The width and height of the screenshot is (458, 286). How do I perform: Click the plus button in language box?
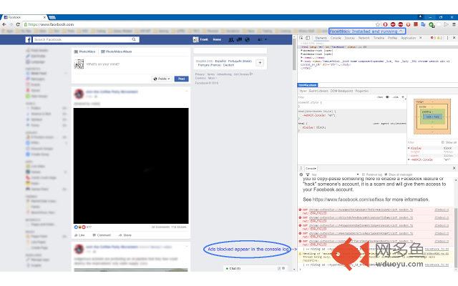pyautogui.click(x=260, y=62)
